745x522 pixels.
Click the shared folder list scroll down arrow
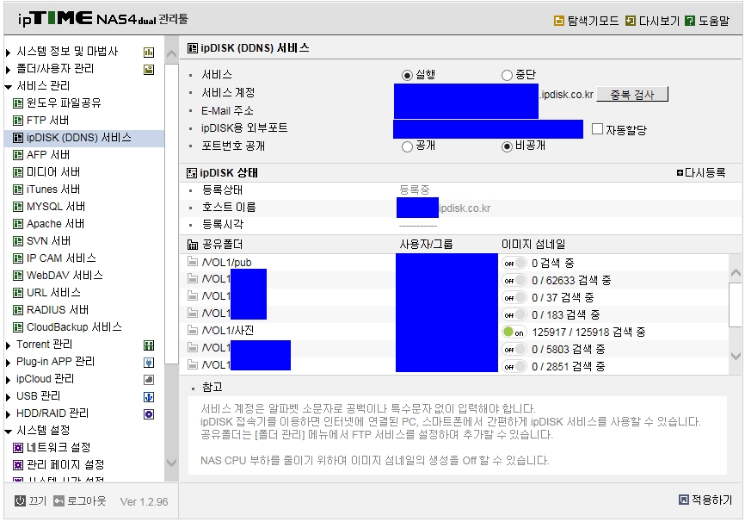[x=736, y=356]
